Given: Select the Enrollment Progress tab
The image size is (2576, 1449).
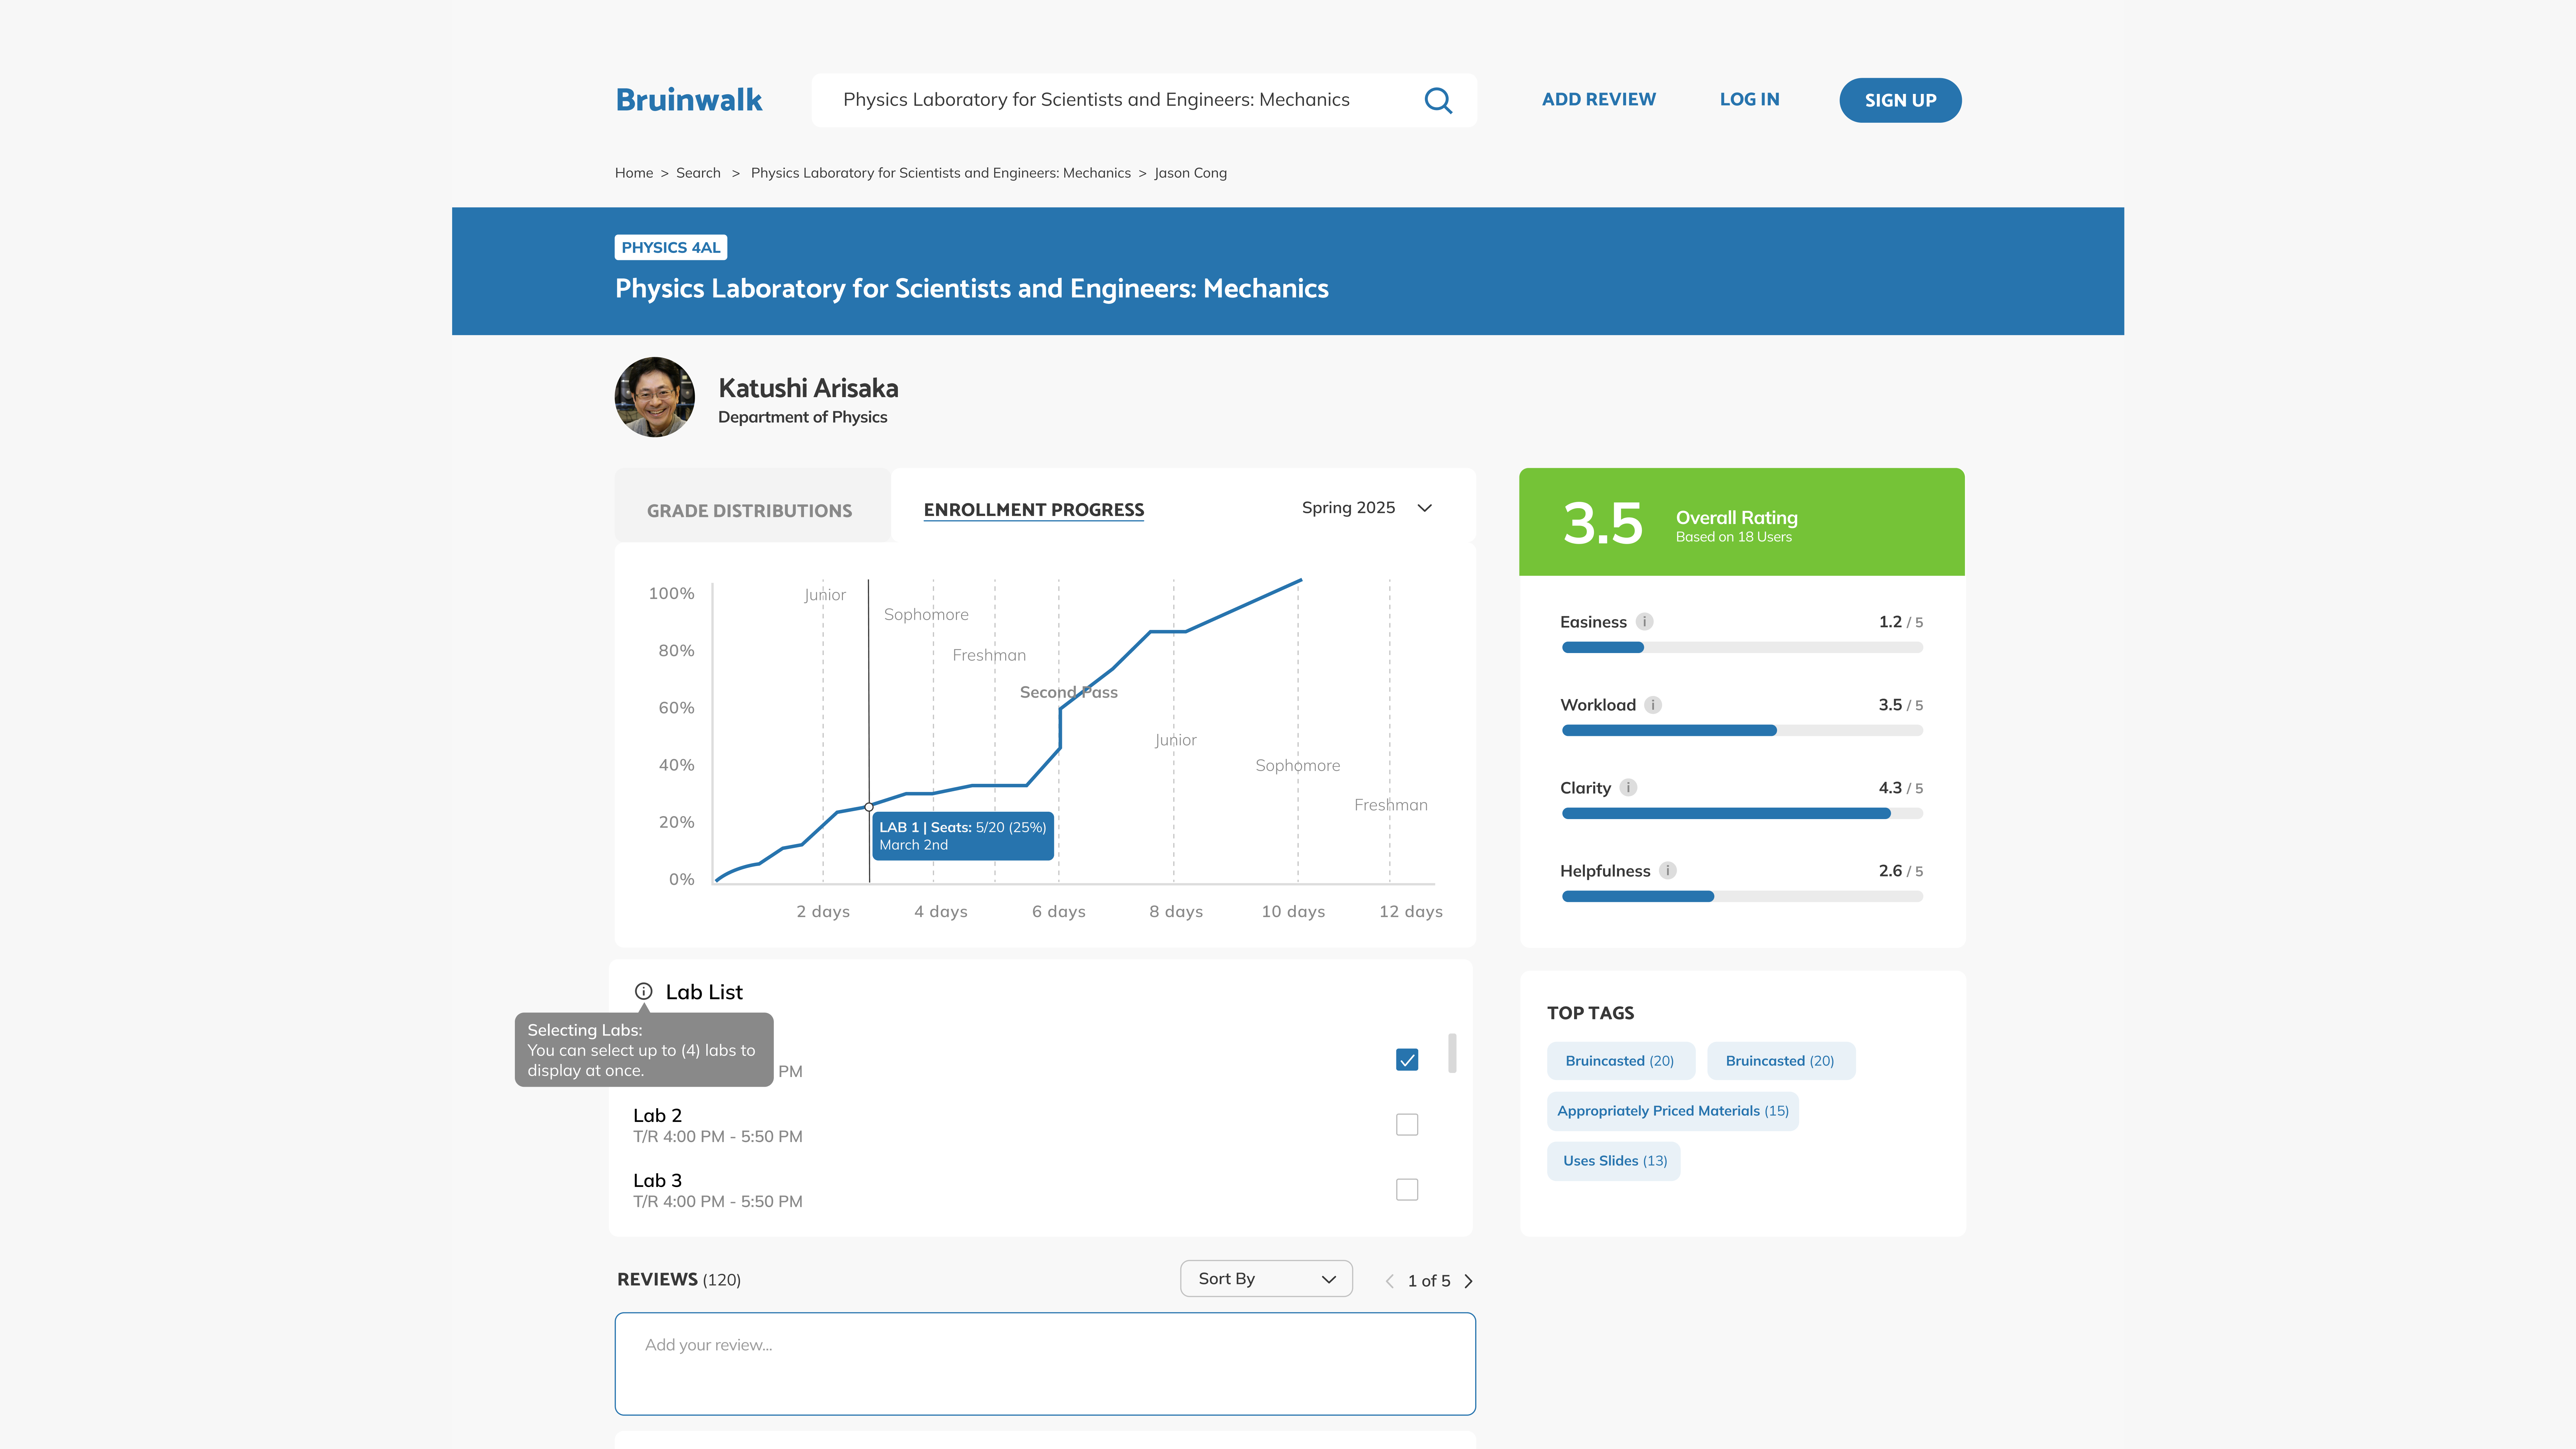Looking at the screenshot, I should [1033, 509].
